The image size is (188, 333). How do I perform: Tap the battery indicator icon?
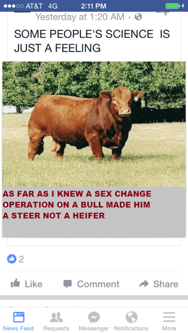pyautogui.click(x=172, y=6)
